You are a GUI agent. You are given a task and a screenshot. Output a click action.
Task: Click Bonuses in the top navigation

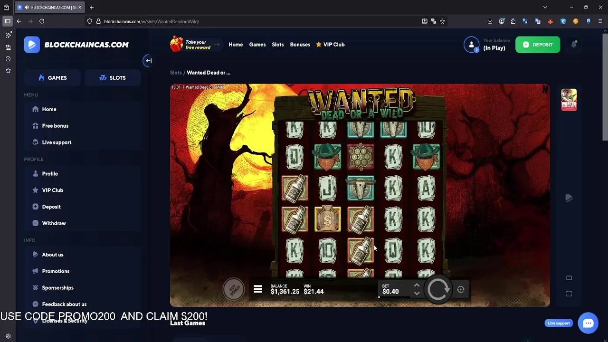click(300, 45)
